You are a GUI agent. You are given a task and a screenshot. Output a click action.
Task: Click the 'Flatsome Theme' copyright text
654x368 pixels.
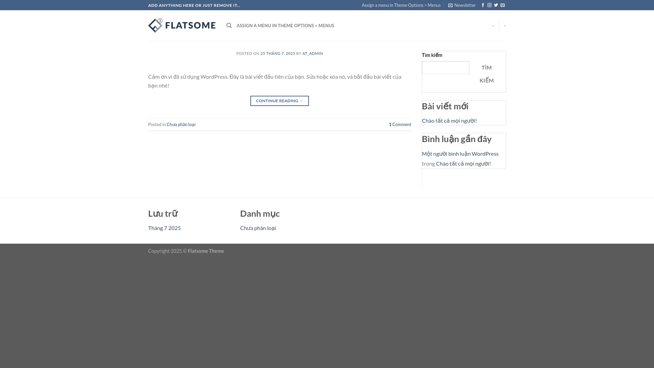coord(206,251)
